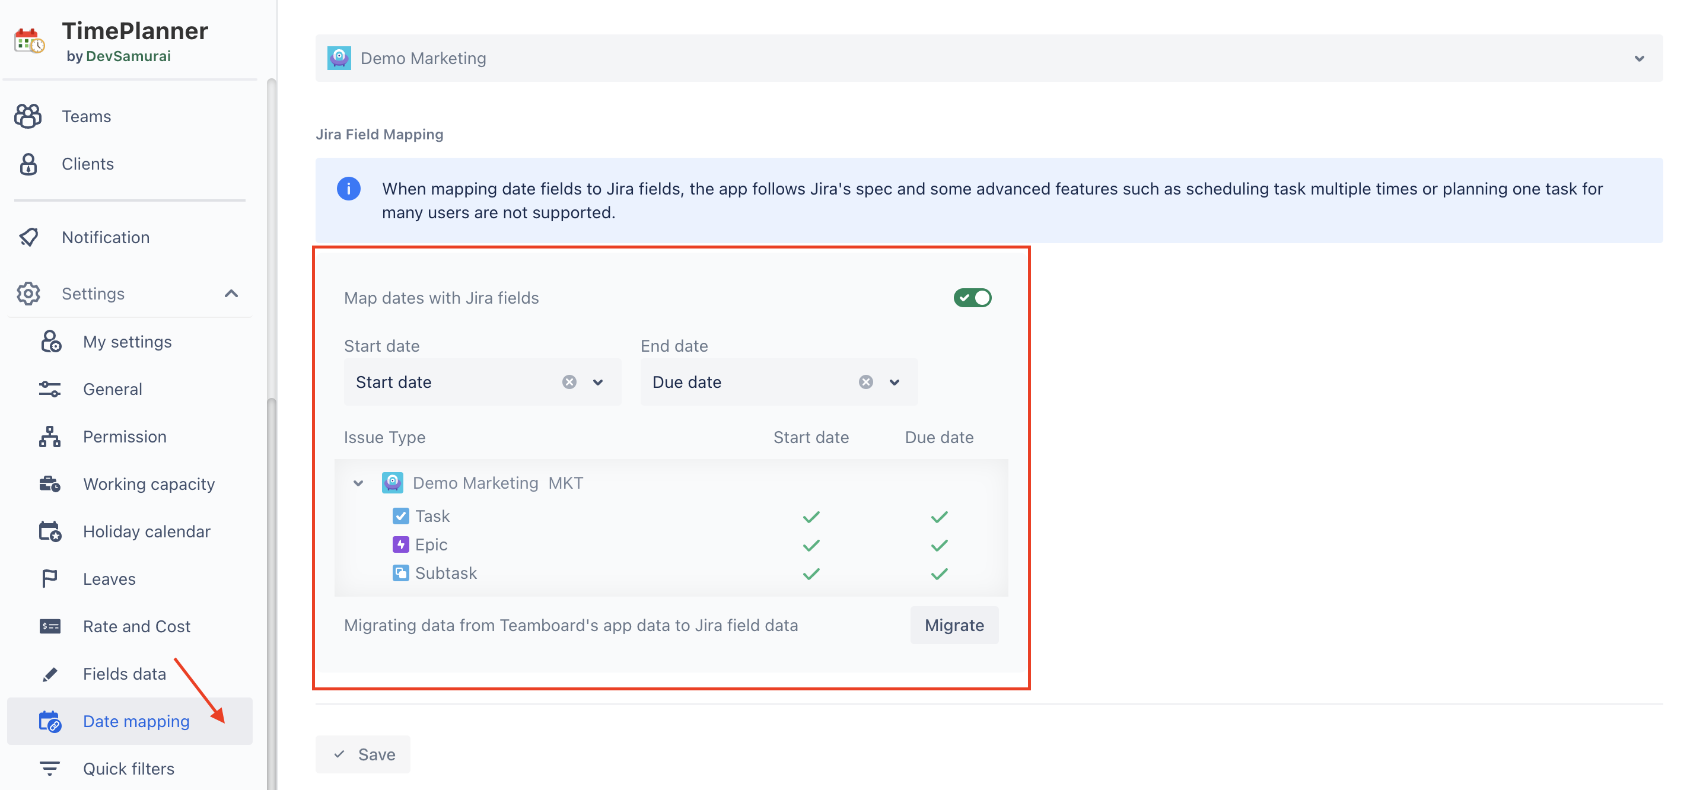This screenshot has width=1687, height=790.
Task: Click the Holiday calendar icon
Action: pos(50,531)
